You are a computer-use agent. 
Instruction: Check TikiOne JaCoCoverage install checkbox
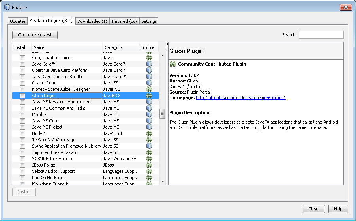tap(22, 140)
